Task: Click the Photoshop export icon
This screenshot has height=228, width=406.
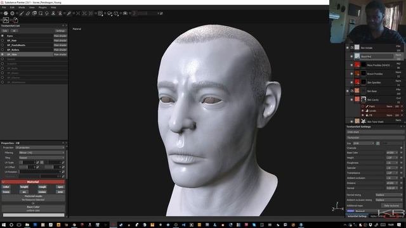Action: 6,20
